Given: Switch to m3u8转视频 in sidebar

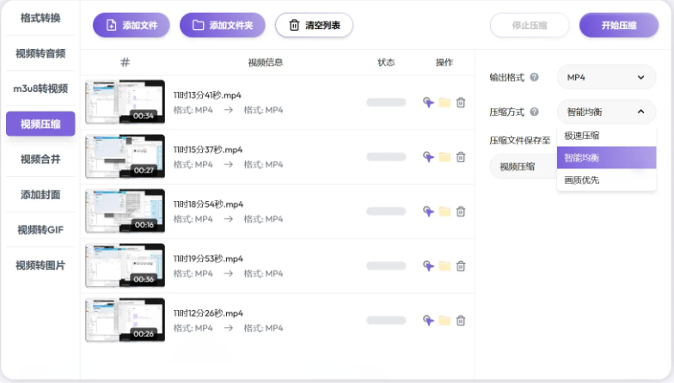Looking at the screenshot, I should pyautogui.click(x=40, y=88).
